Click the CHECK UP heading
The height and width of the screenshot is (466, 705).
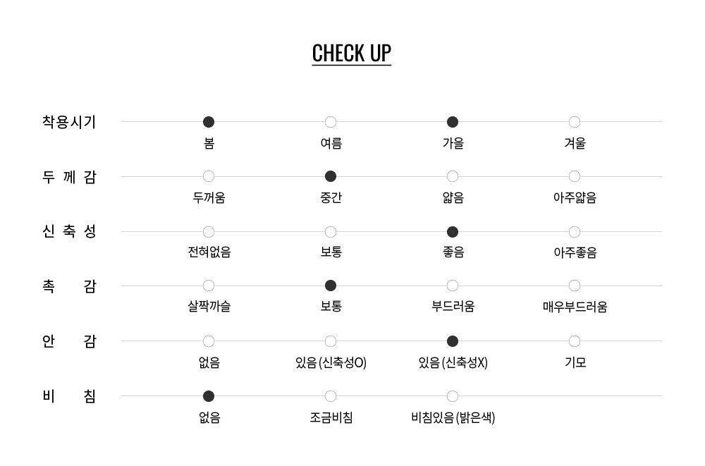[352, 53]
